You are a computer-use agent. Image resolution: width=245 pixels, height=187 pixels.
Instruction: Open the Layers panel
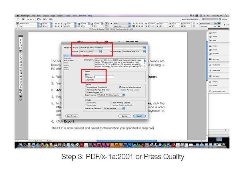(x=213, y=37)
